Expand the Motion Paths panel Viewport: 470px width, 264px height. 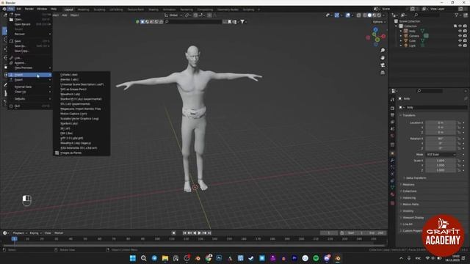coord(410,204)
